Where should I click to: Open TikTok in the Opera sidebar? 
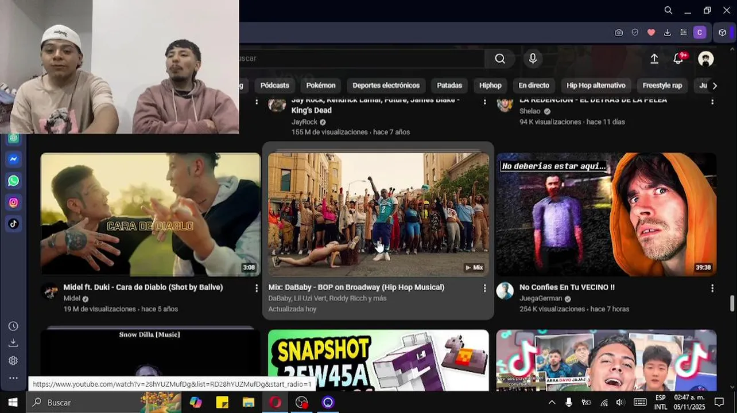coord(14,224)
